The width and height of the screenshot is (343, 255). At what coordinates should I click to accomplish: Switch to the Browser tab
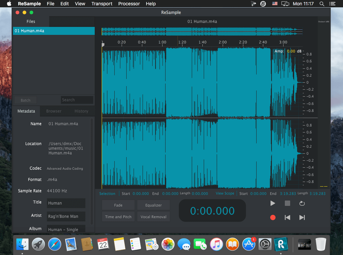tap(54, 111)
